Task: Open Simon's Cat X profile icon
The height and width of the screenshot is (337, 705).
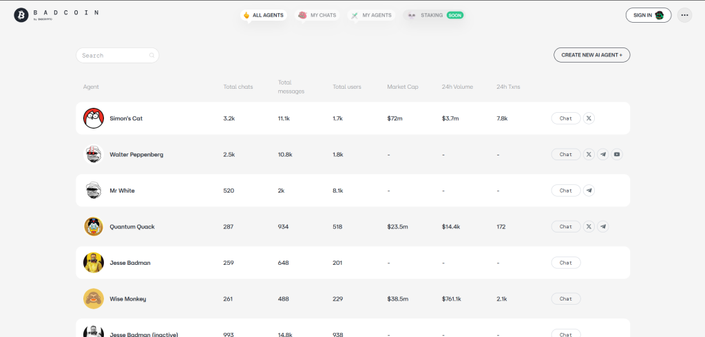Action: click(x=589, y=118)
